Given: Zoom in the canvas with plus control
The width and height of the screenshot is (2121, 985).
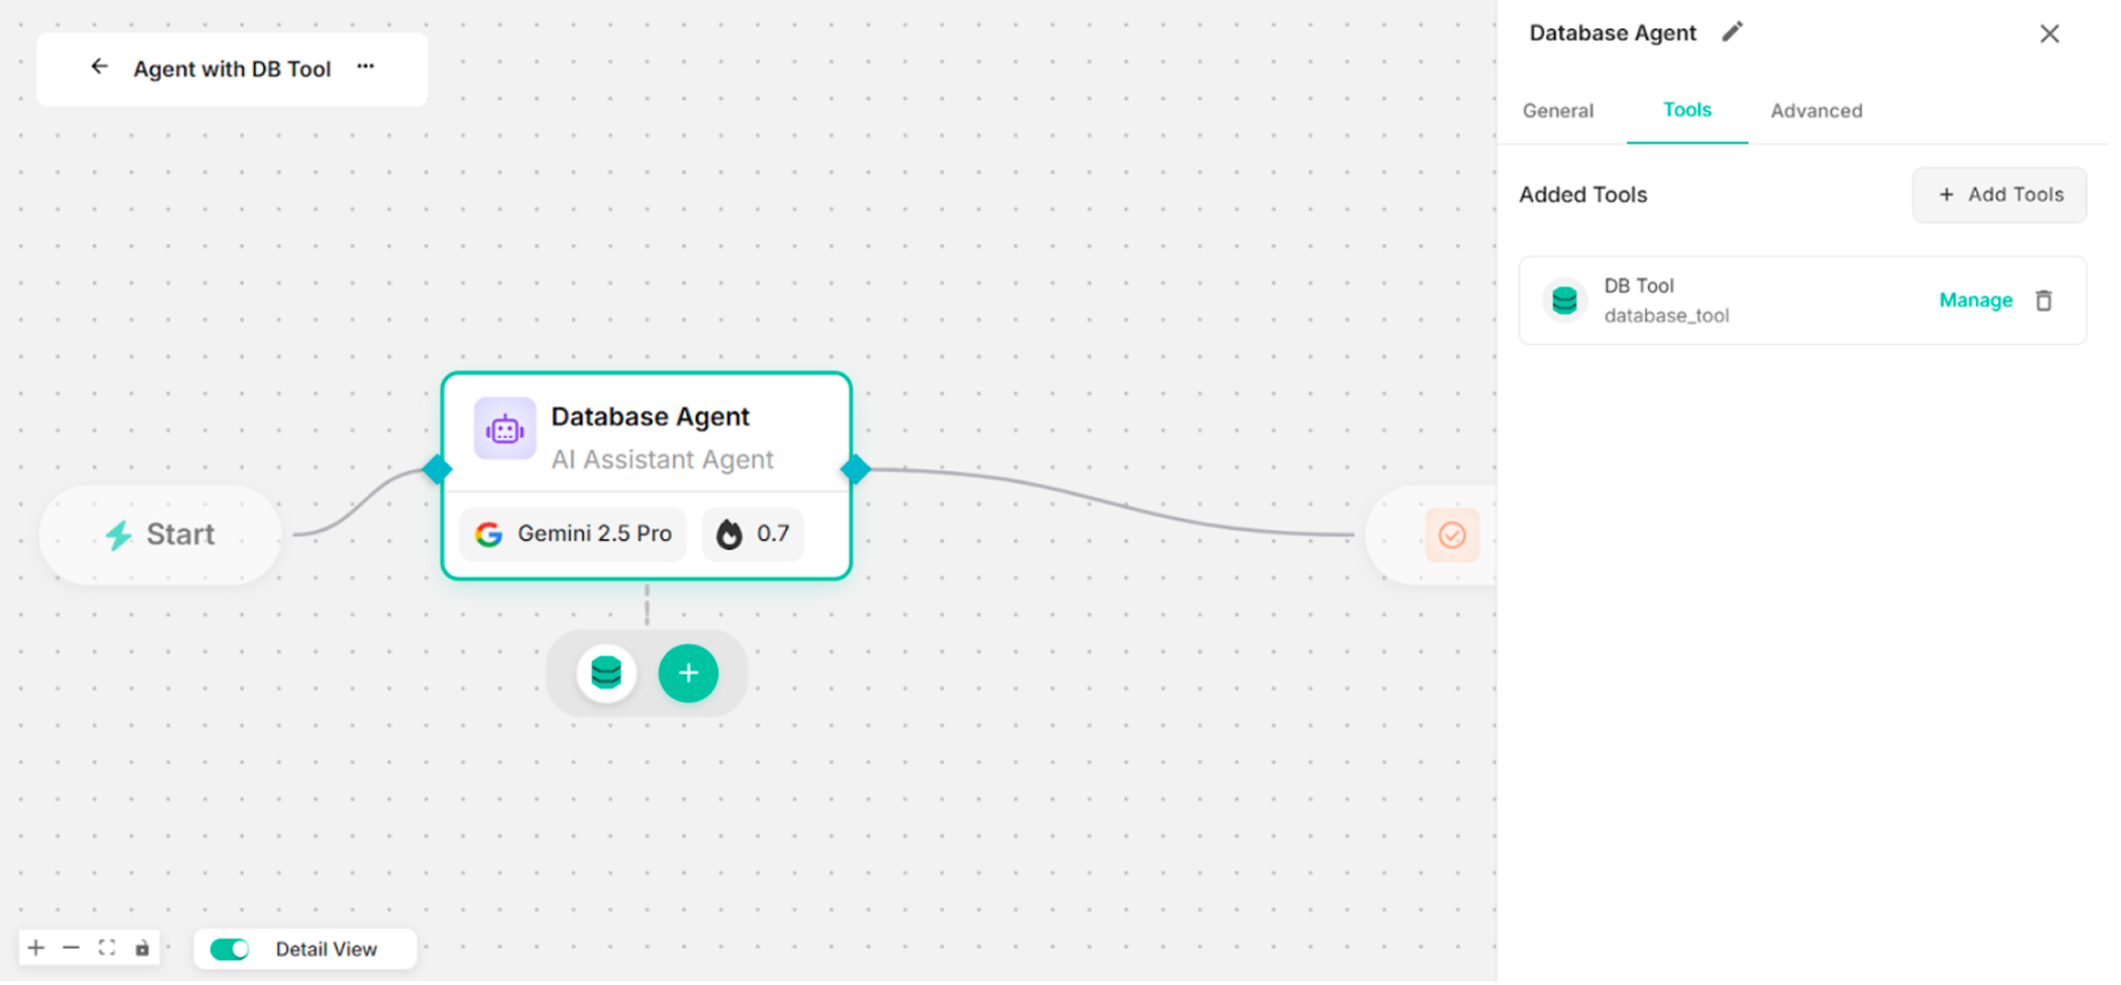Looking at the screenshot, I should (x=35, y=949).
